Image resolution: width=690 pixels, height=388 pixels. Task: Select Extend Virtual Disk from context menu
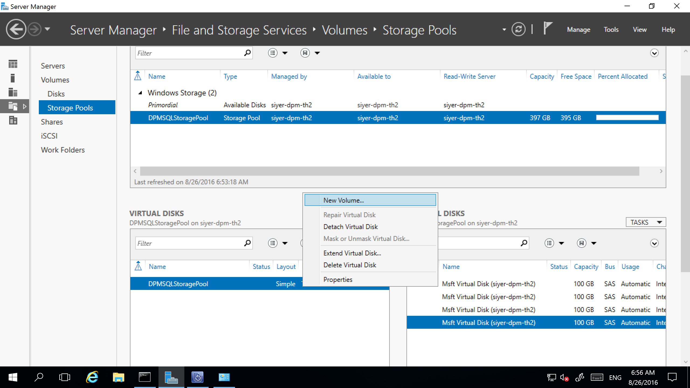352,253
